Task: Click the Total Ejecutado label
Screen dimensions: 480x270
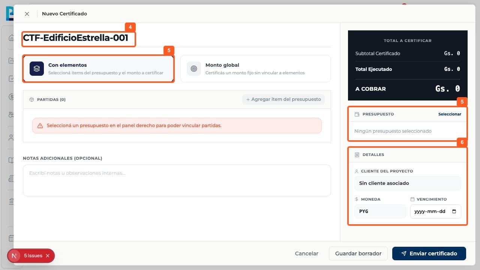Action: pyautogui.click(x=373, y=69)
